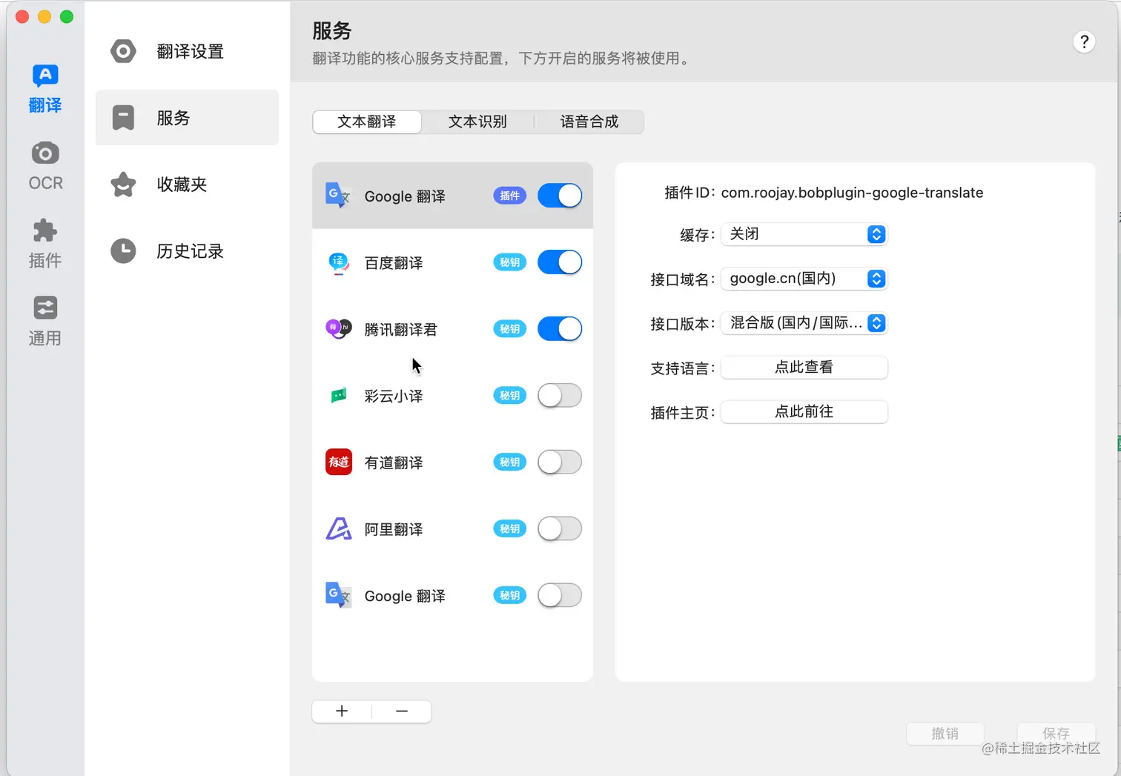
Task: Click the 保存 button
Action: pos(1056,734)
